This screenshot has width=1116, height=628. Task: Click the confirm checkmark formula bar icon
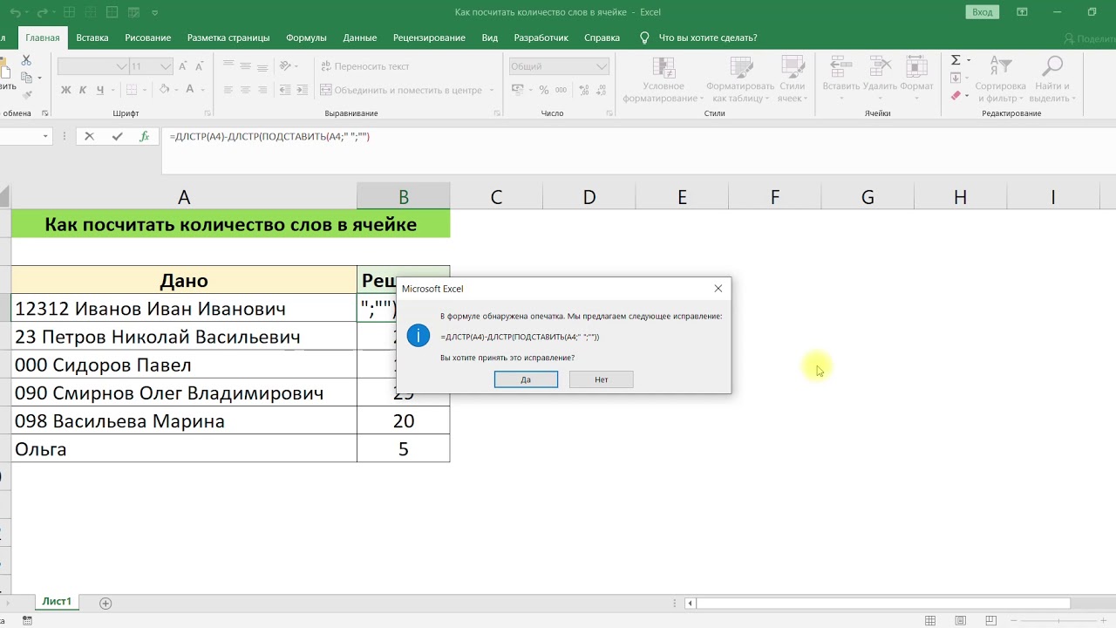[117, 137]
